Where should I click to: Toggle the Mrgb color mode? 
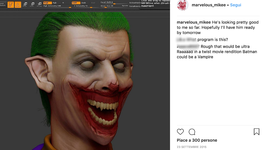pos(47,3)
